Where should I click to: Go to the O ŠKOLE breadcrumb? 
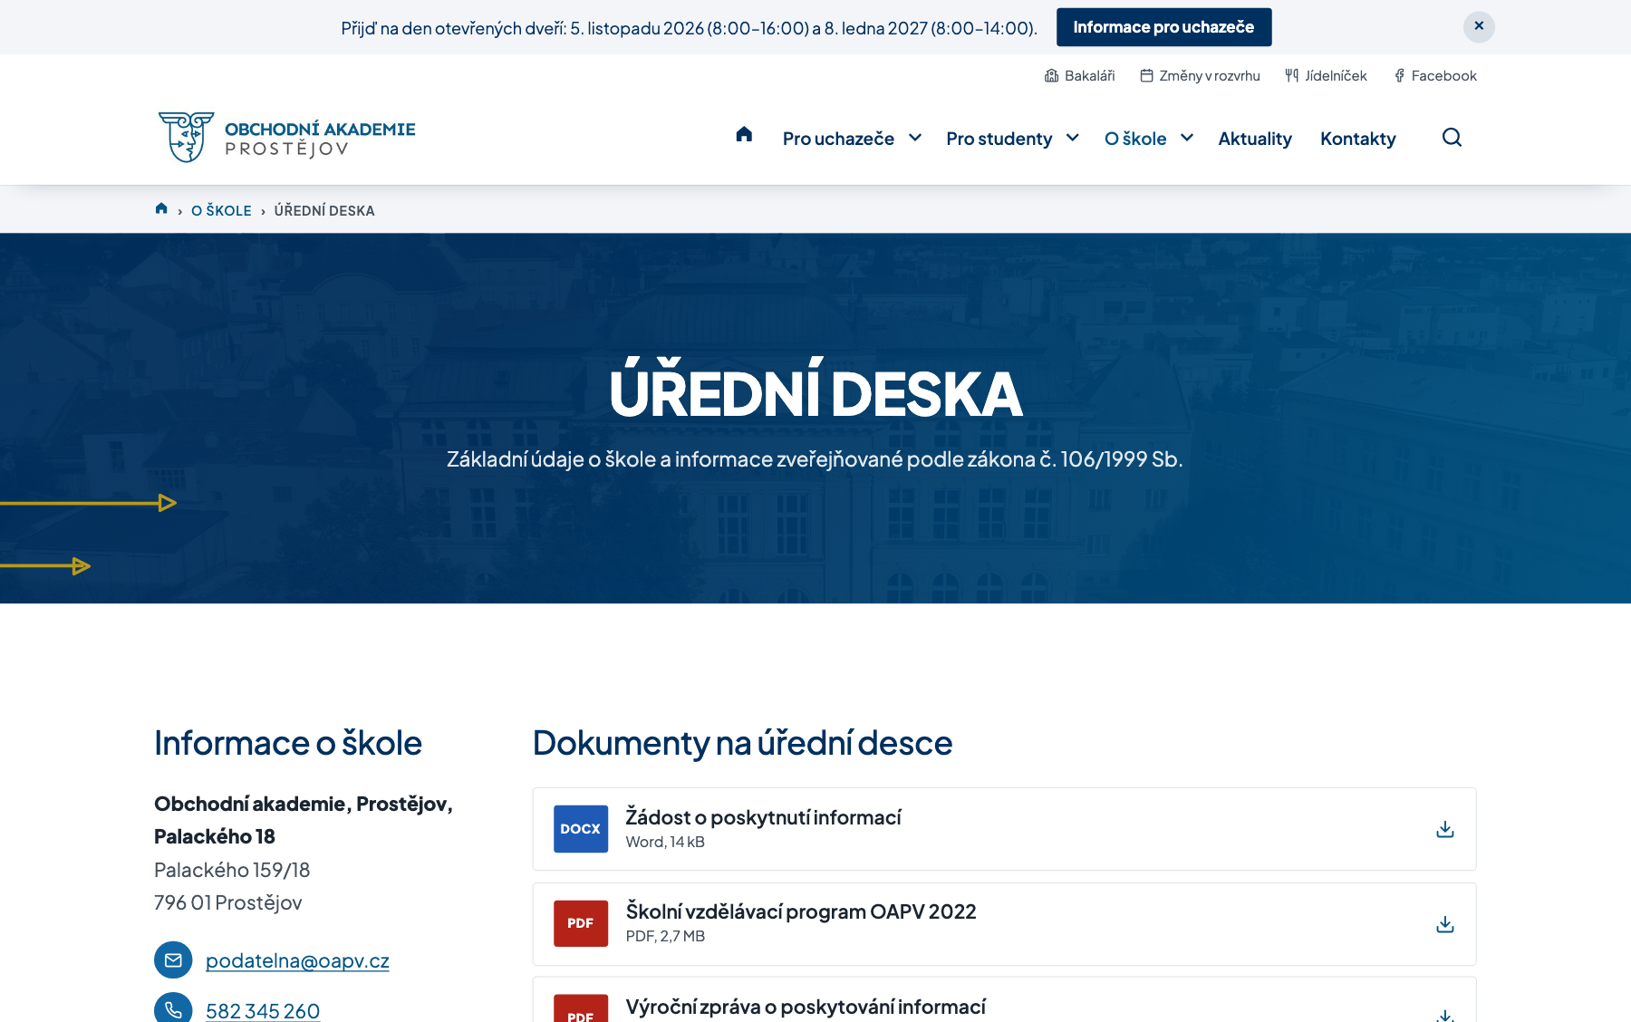pos(221,210)
